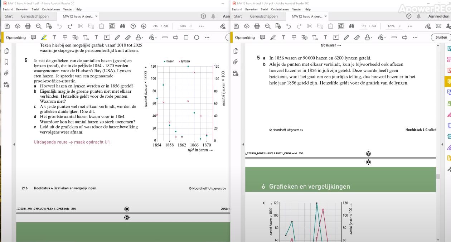Send file by email in right window
This screenshot has width=451, height=242.
(438, 26)
